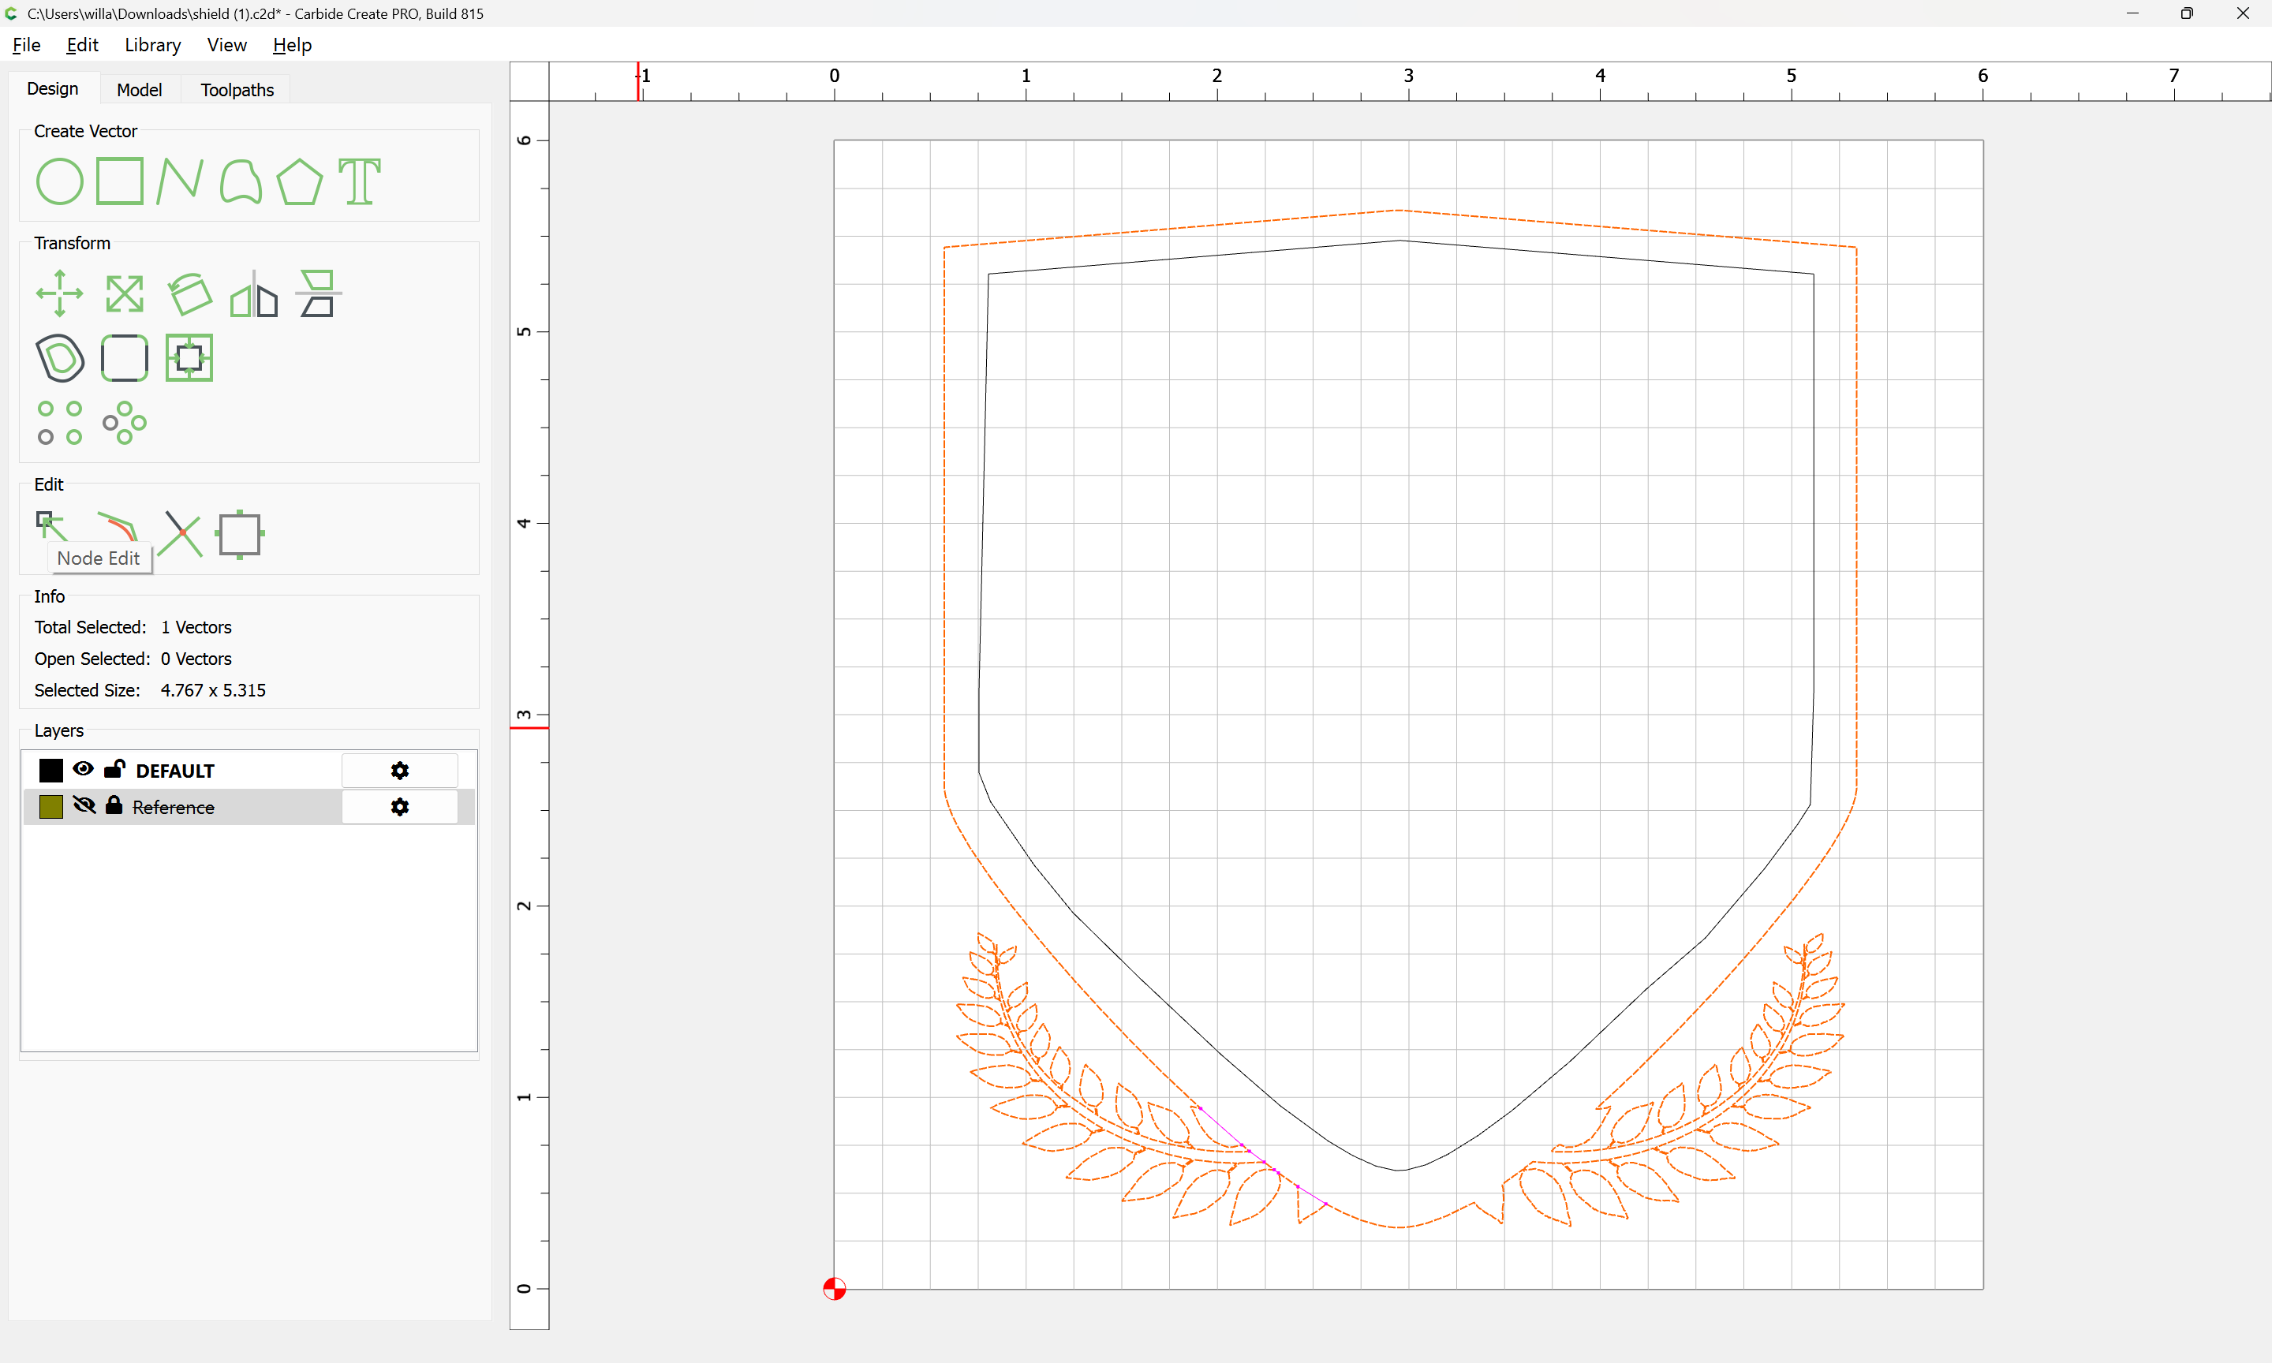Open the Library menu
This screenshot has height=1363, width=2272.
[152, 45]
